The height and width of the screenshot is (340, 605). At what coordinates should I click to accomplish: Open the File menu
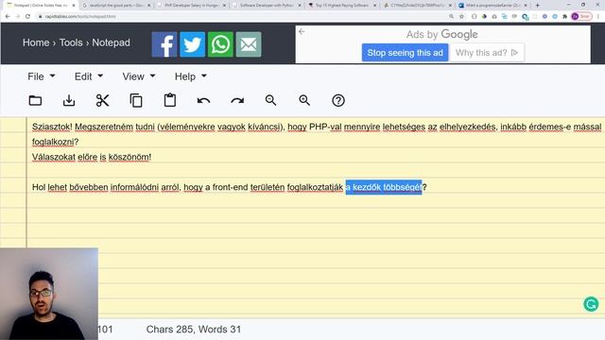pyautogui.click(x=42, y=76)
